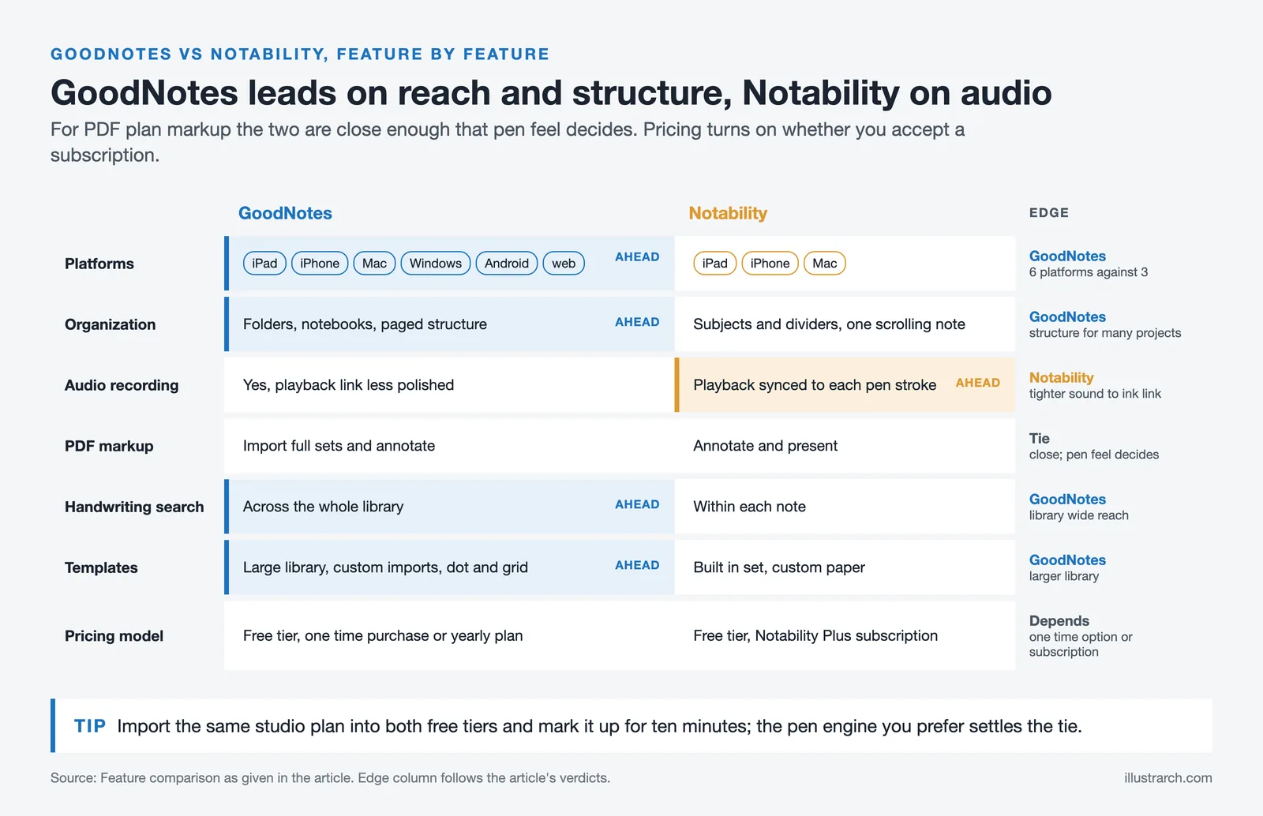Click the Handwriting search row label
This screenshot has width=1263, height=816.
pyautogui.click(x=134, y=507)
